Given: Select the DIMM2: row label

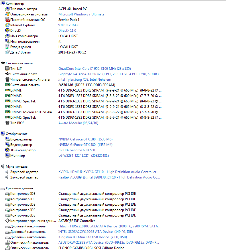Looking at the screenshot, I should (16, 96).
